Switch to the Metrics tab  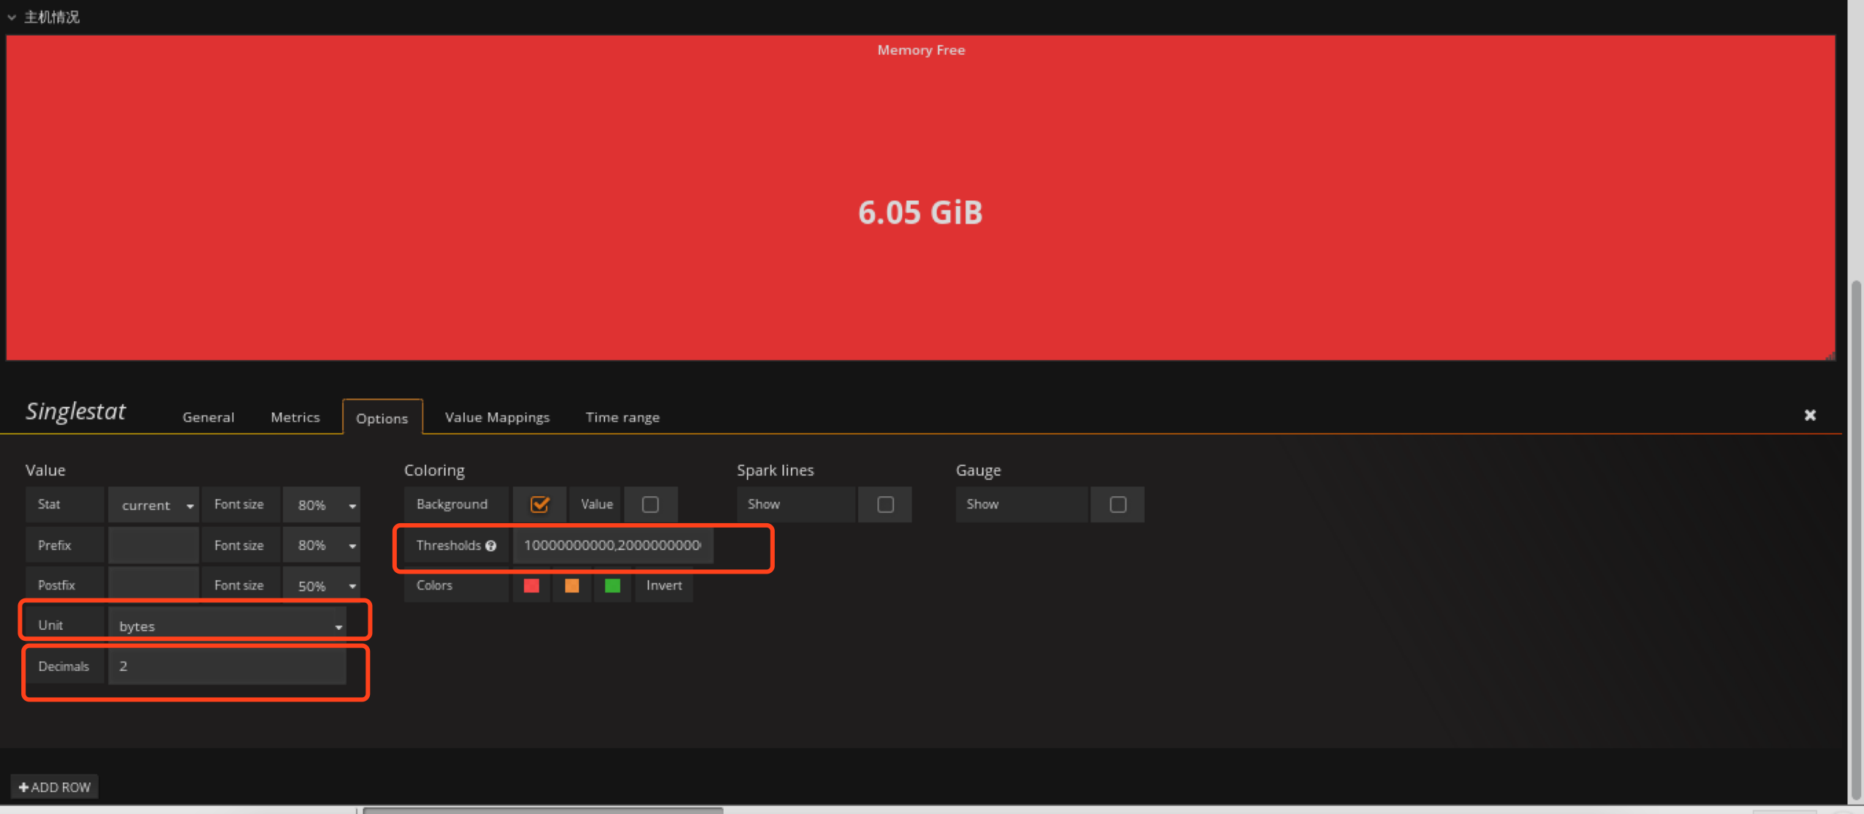295,417
